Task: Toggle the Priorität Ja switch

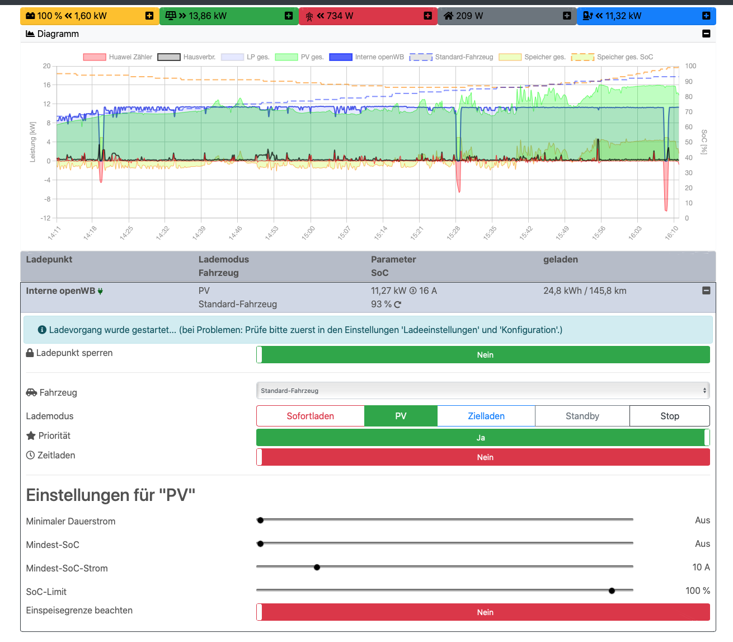Action: point(483,437)
